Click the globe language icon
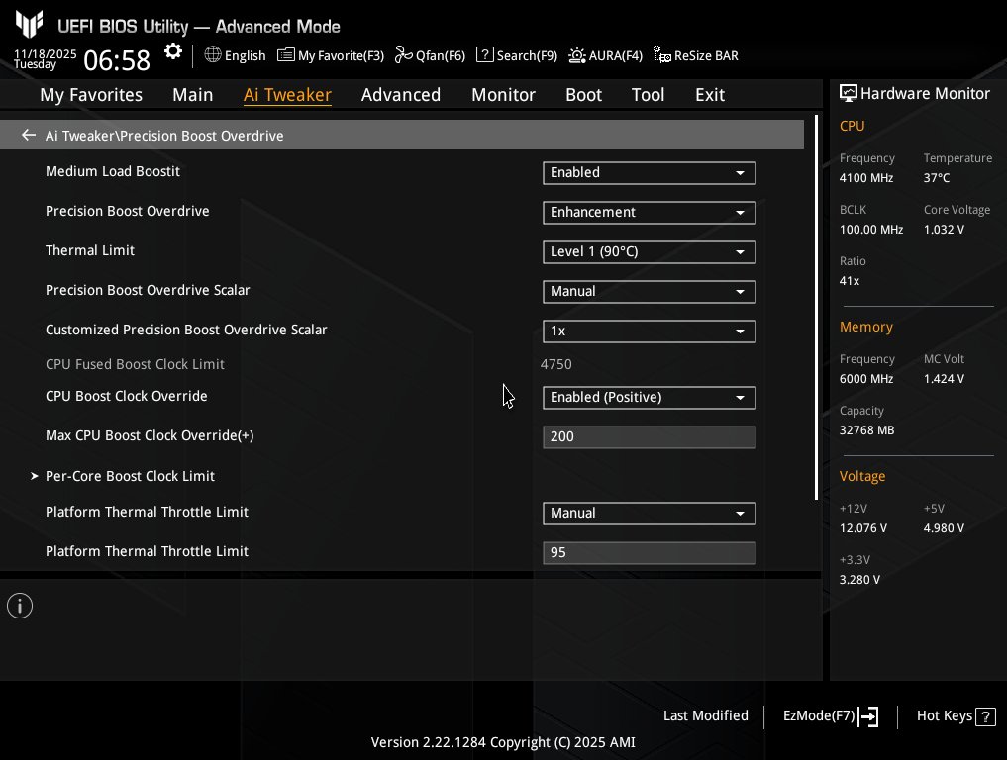This screenshot has width=1007, height=760. pos(213,54)
